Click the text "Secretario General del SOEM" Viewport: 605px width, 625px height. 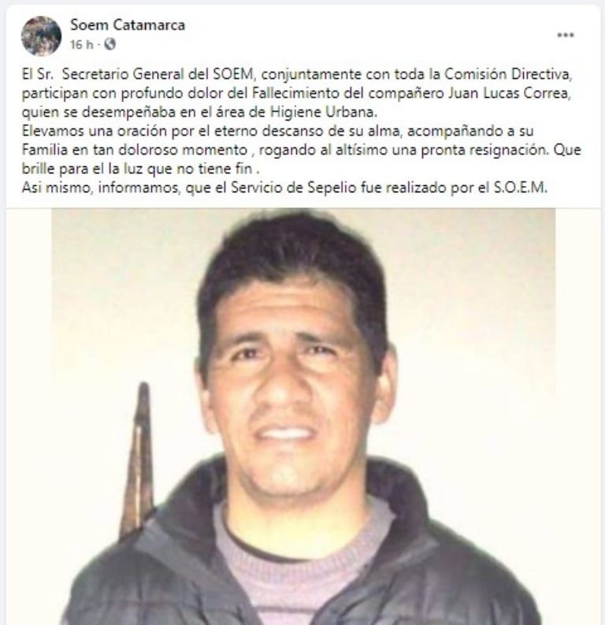158,74
